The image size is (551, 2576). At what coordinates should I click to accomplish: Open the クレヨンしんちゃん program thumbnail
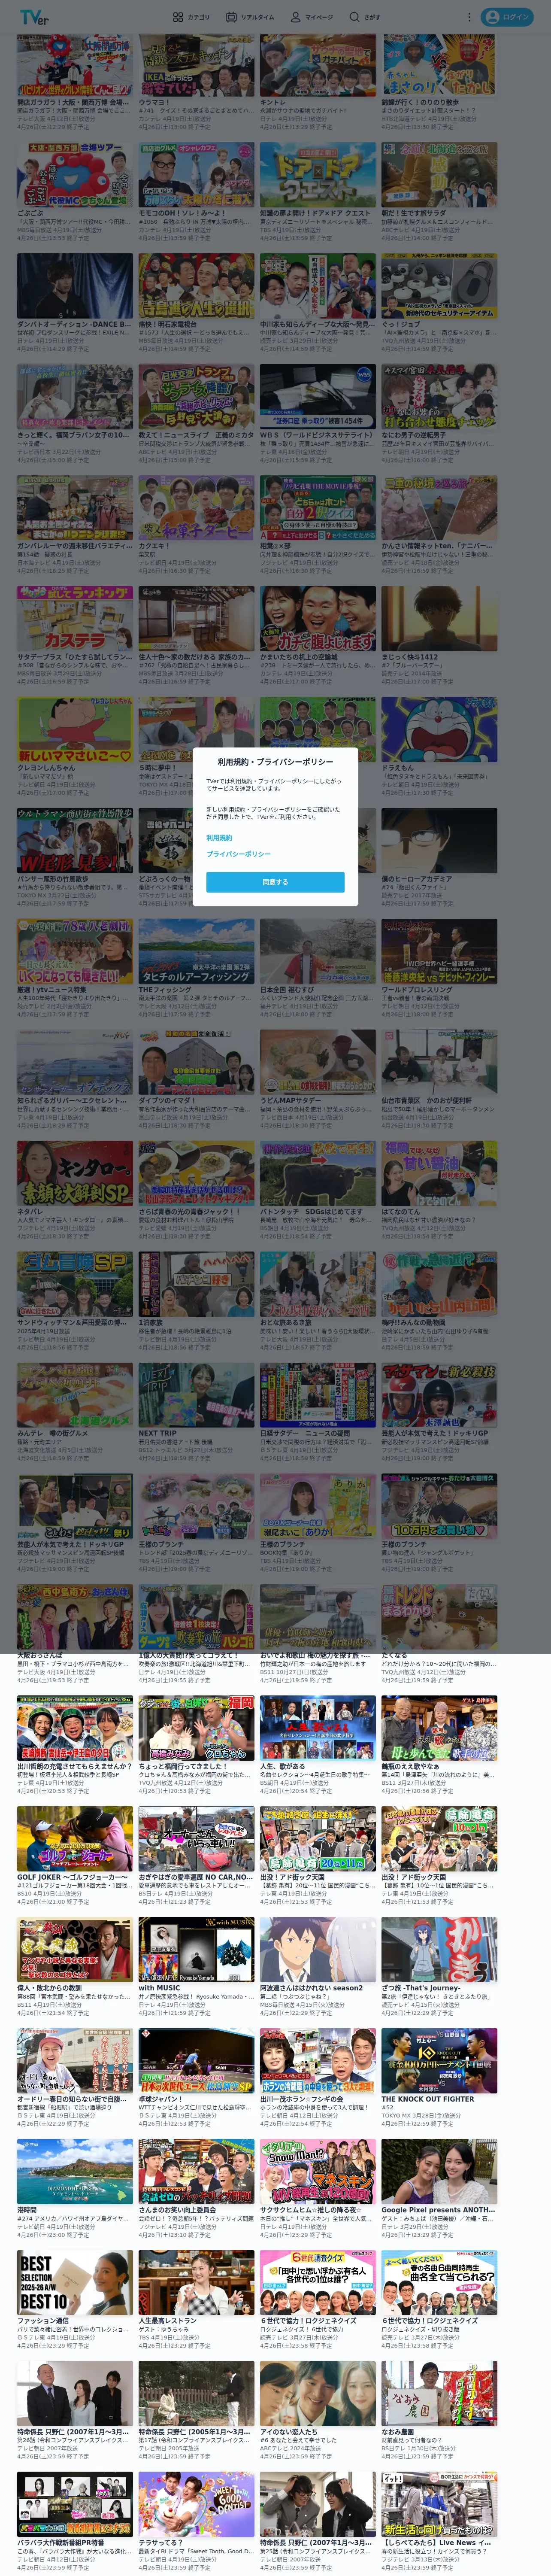click(75, 730)
